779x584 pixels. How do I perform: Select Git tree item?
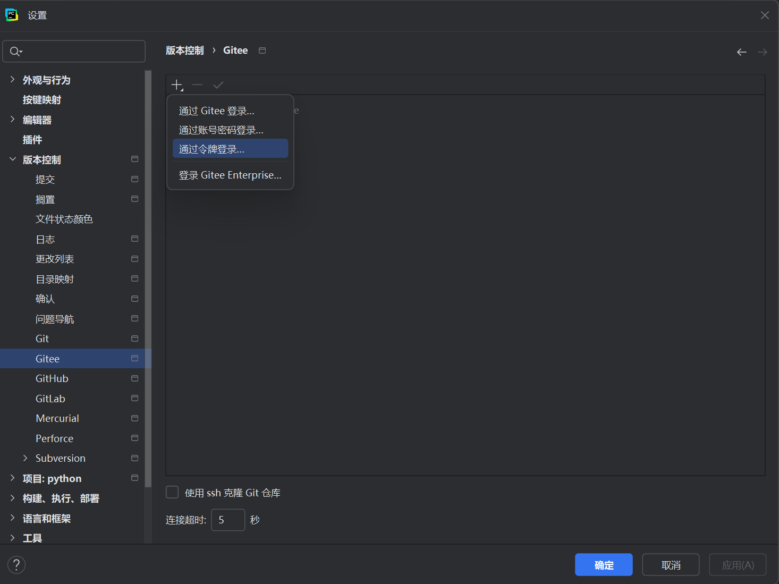(x=42, y=338)
